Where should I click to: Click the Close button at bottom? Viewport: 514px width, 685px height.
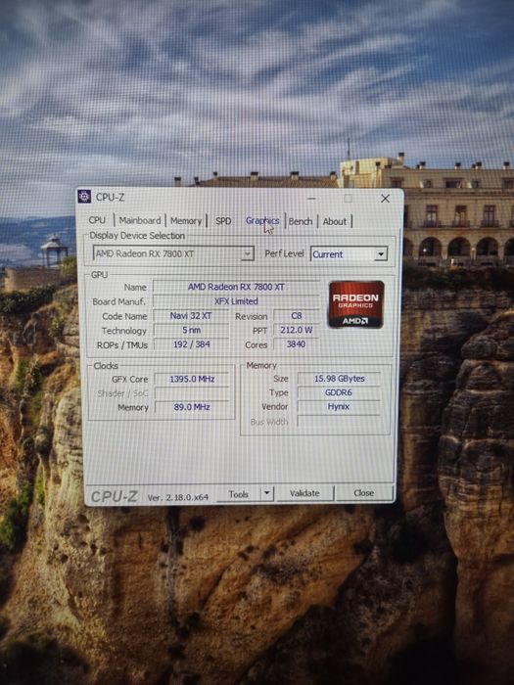363,493
